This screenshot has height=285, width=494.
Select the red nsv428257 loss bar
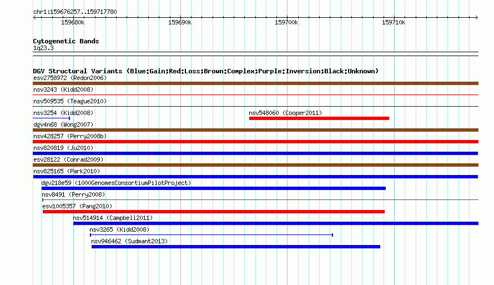(255, 142)
